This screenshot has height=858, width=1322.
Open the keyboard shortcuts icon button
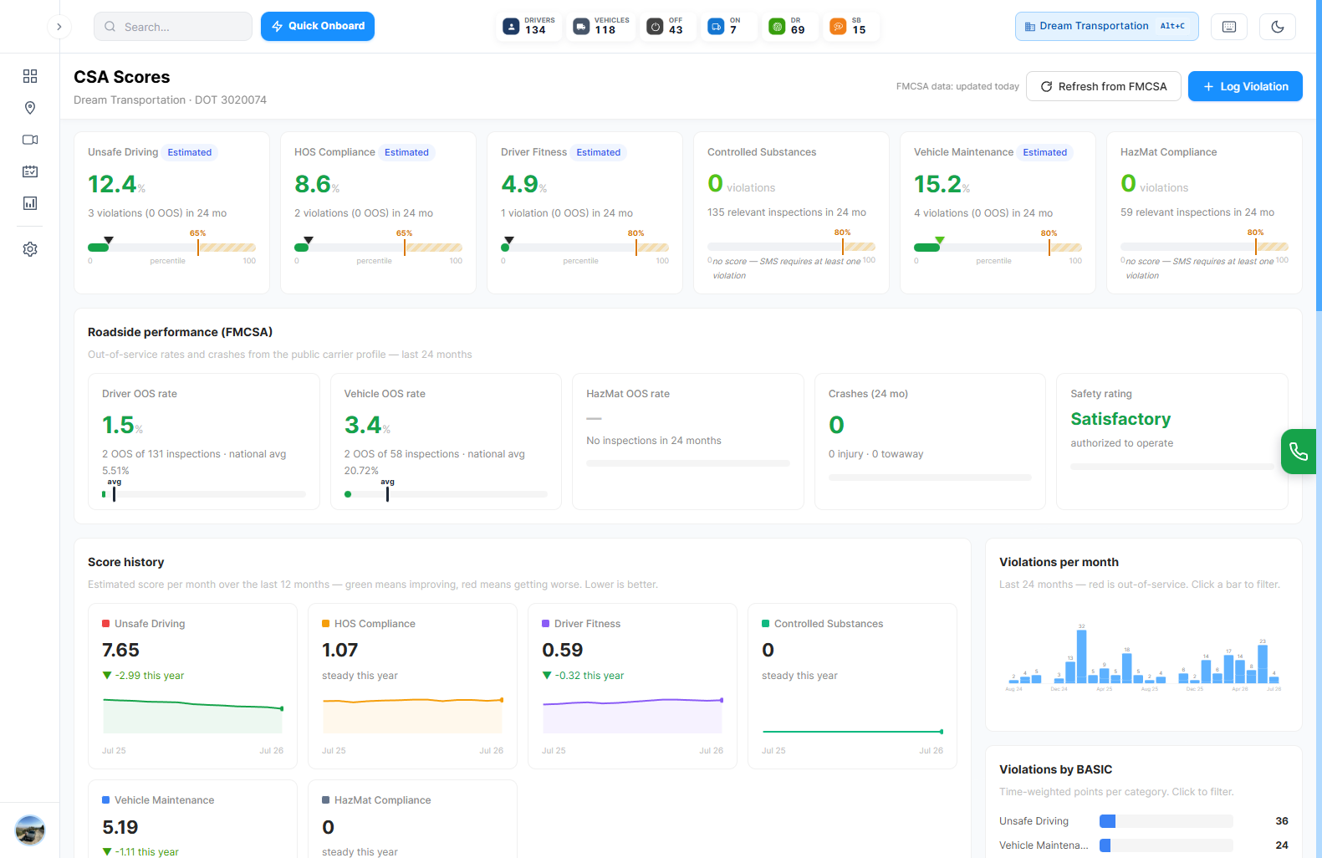(1229, 27)
